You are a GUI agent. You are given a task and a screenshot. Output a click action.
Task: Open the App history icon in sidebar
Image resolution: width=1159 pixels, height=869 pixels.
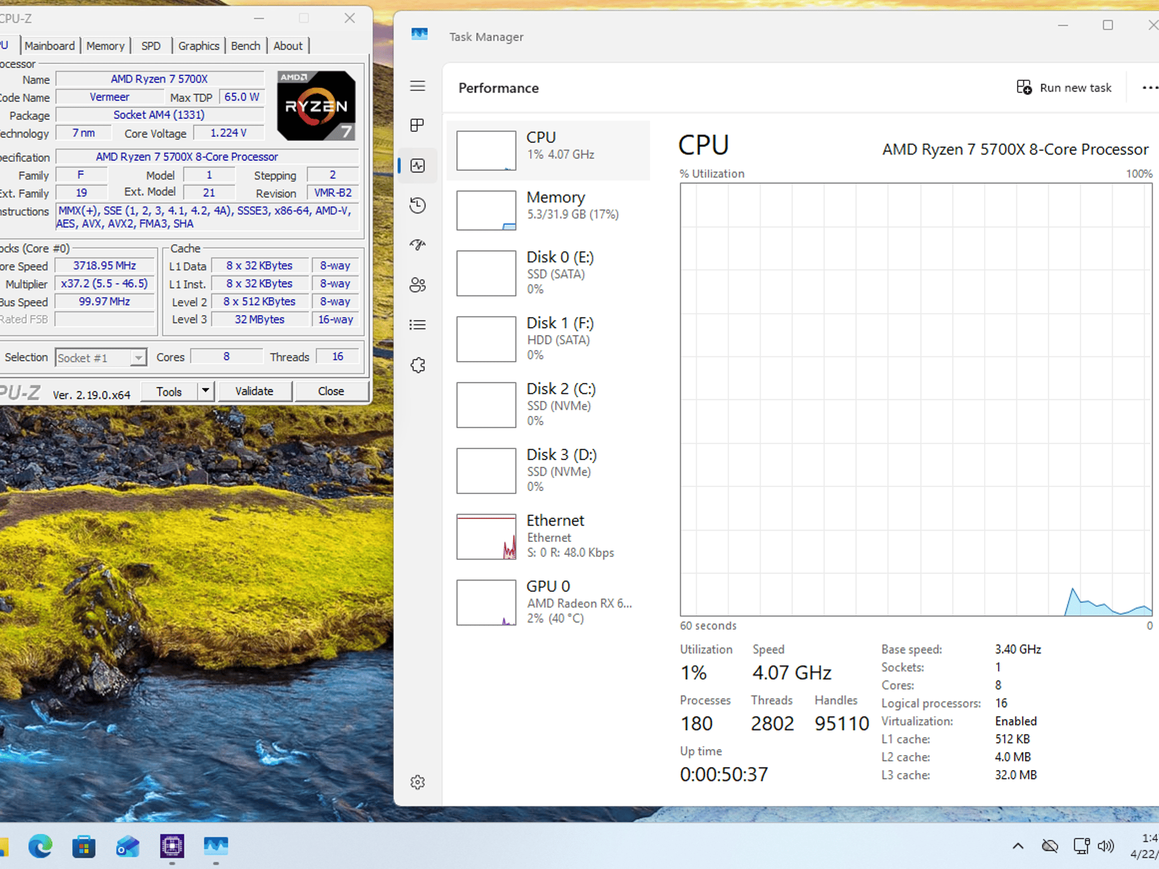pyautogui.click(x=418, y=205)
